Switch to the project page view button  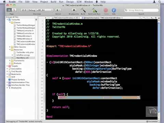(9, 10)
